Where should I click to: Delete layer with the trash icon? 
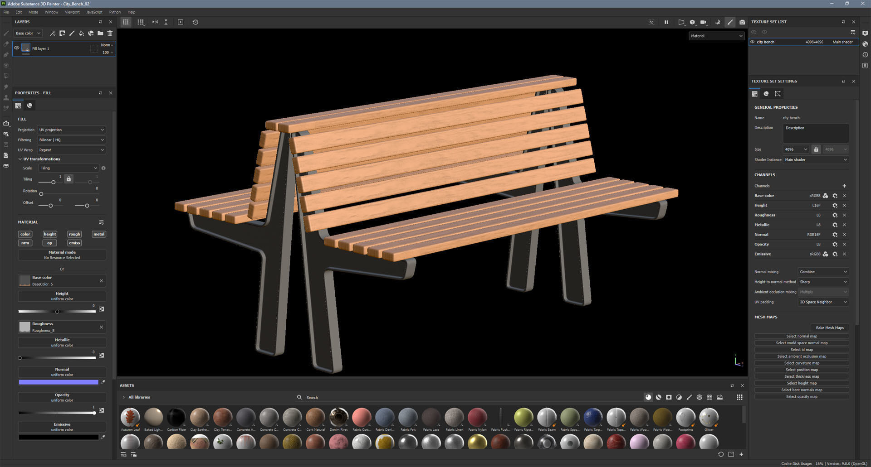point(110,33)
